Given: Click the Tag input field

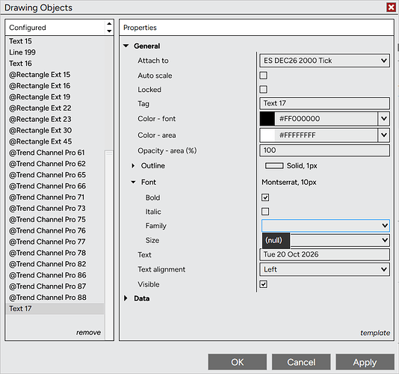Looking at the screenshot, I should click(325, 103).
